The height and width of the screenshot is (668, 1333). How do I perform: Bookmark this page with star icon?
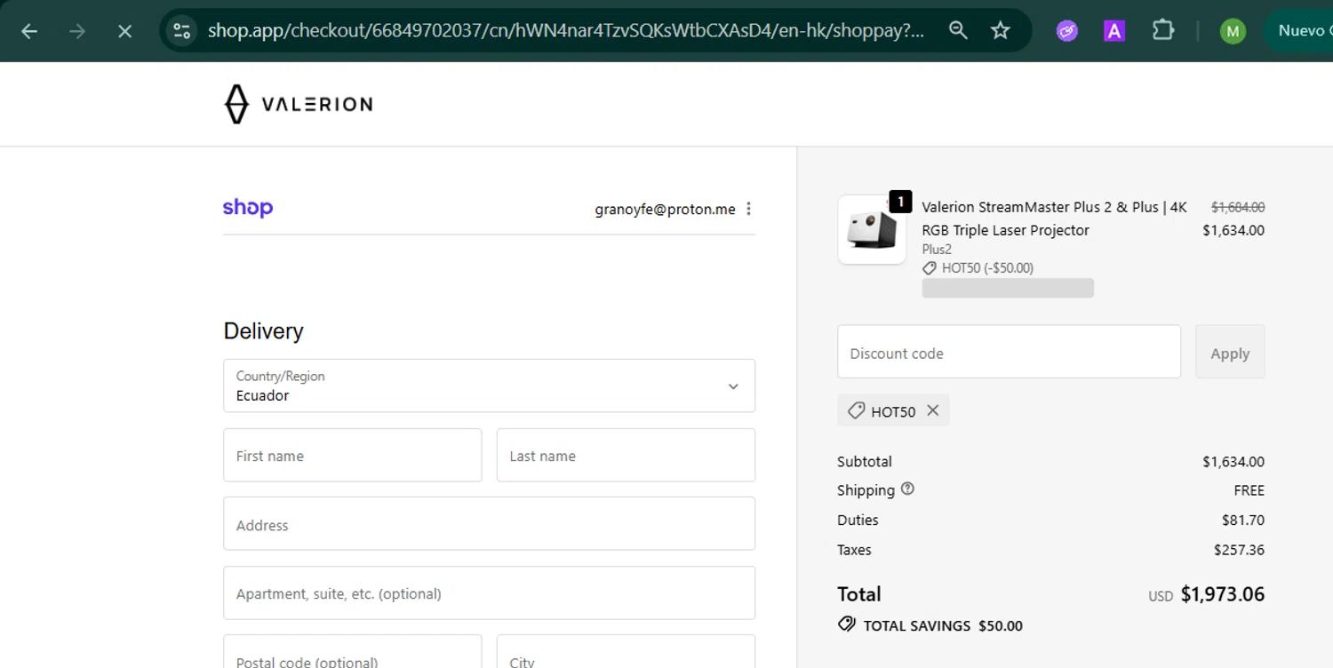click(1001, 30)
